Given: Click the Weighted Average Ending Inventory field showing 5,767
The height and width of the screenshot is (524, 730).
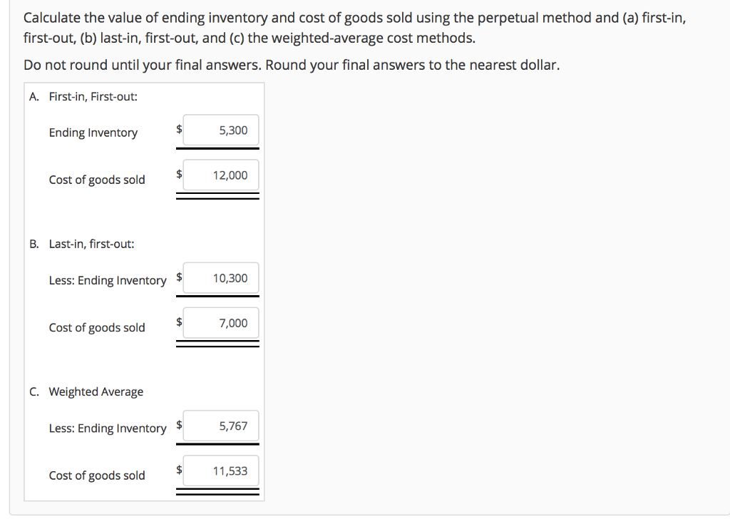Looking at the screenshot, I should click(x=220, y=426).
